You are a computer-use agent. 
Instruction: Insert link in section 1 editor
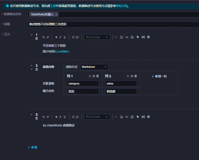[x=127, y=37]
